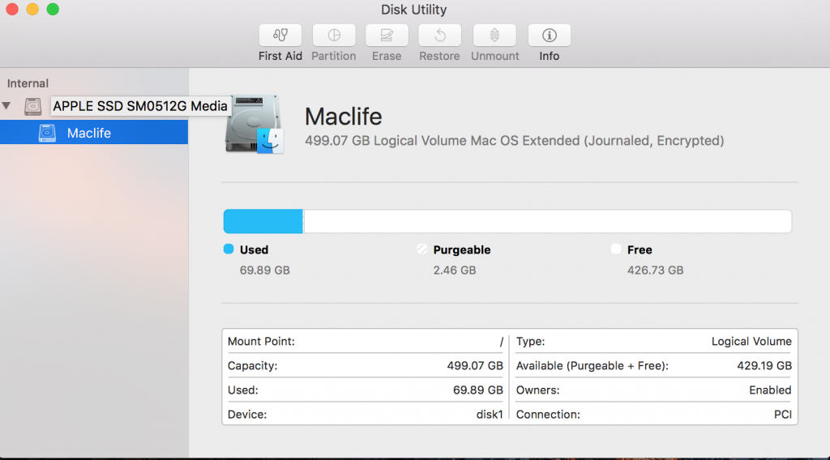The image size is (830, 460).
Task: Choose the Restore toolbar icon
Action: pos(439,36)
